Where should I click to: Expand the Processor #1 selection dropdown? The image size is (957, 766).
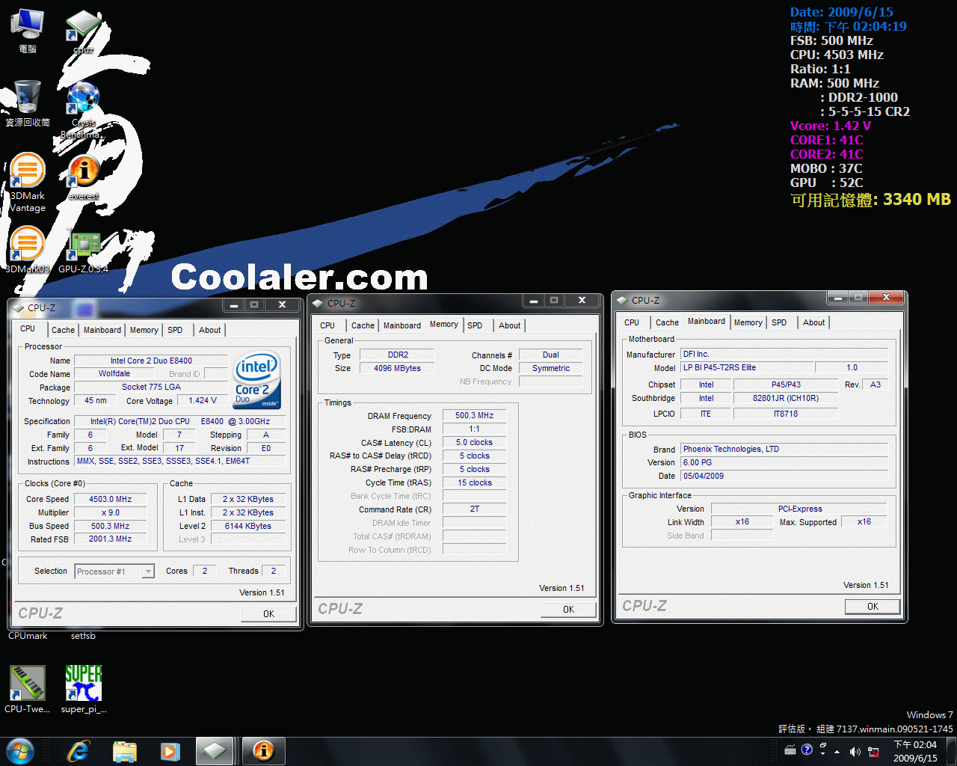click(x=148, y=572)
